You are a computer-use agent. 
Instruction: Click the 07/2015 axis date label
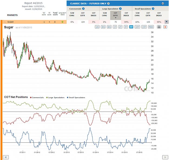click(139, 152)
